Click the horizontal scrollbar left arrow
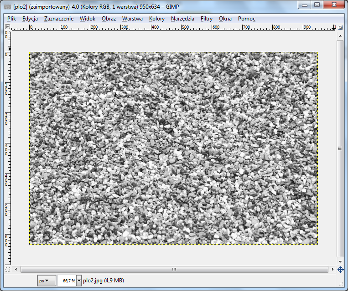Image resolution: width=348 pixels, height=291 pixels. pyautogui.click(x=16, y=269)
